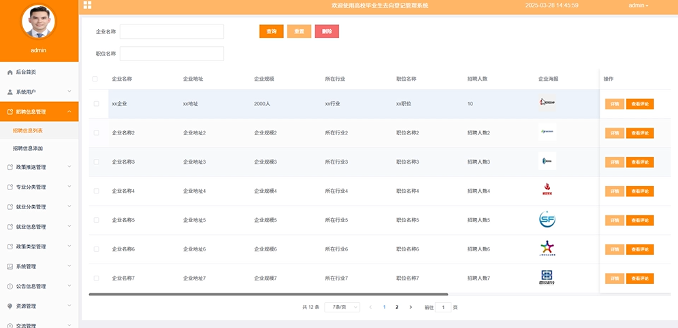Expand the 政策推送管理 menu
This screenshot has height=328, width=678.
pos(39,167)
